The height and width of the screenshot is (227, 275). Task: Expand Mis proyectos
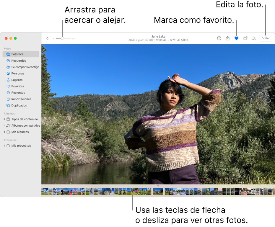tap(5, 146)
